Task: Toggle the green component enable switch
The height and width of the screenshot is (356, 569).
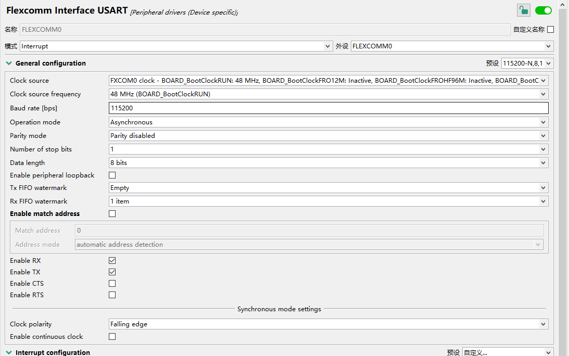Action: [x=543, y=10]
